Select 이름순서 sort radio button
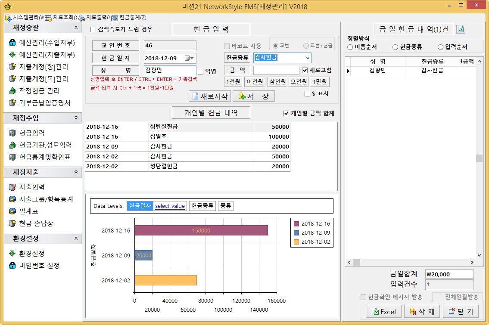Image resolution: width=489 pixels, height=325 pixels. click(350, 47)
